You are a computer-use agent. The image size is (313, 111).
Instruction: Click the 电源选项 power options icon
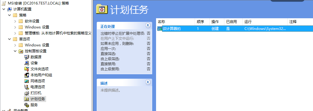pyautogui.click(x=27, y=87)
